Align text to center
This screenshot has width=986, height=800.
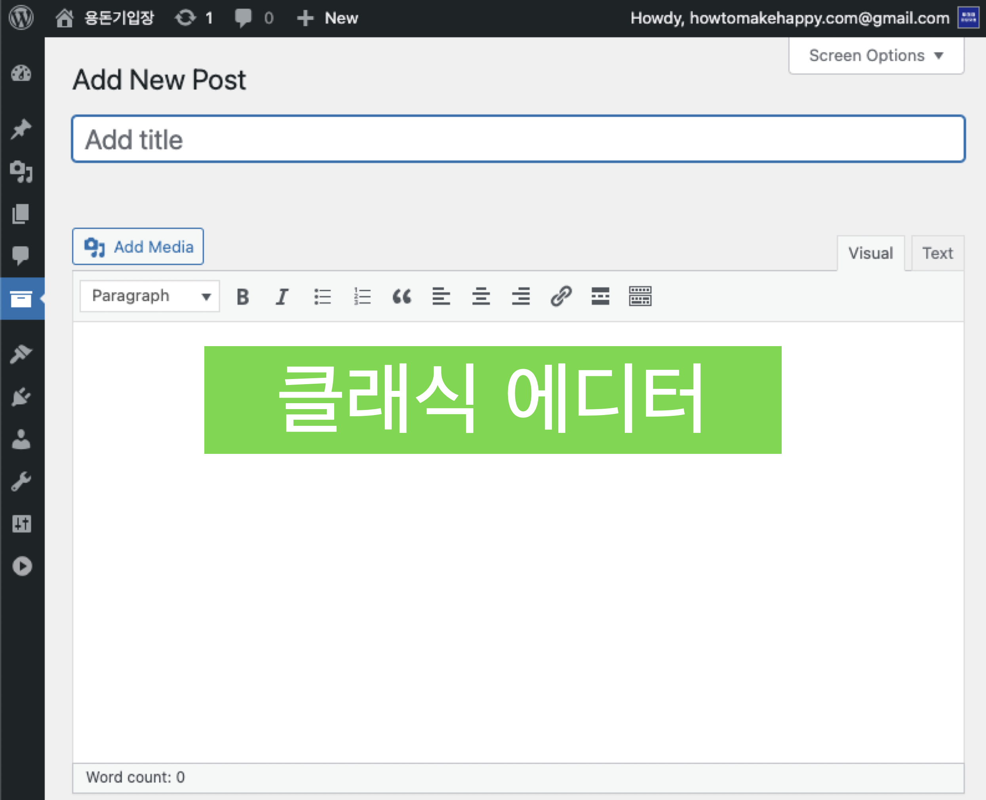coord(481,296)
